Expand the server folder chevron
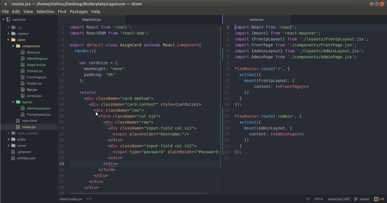Viewport: 387px width, 203px height. (x=9, y=146)
